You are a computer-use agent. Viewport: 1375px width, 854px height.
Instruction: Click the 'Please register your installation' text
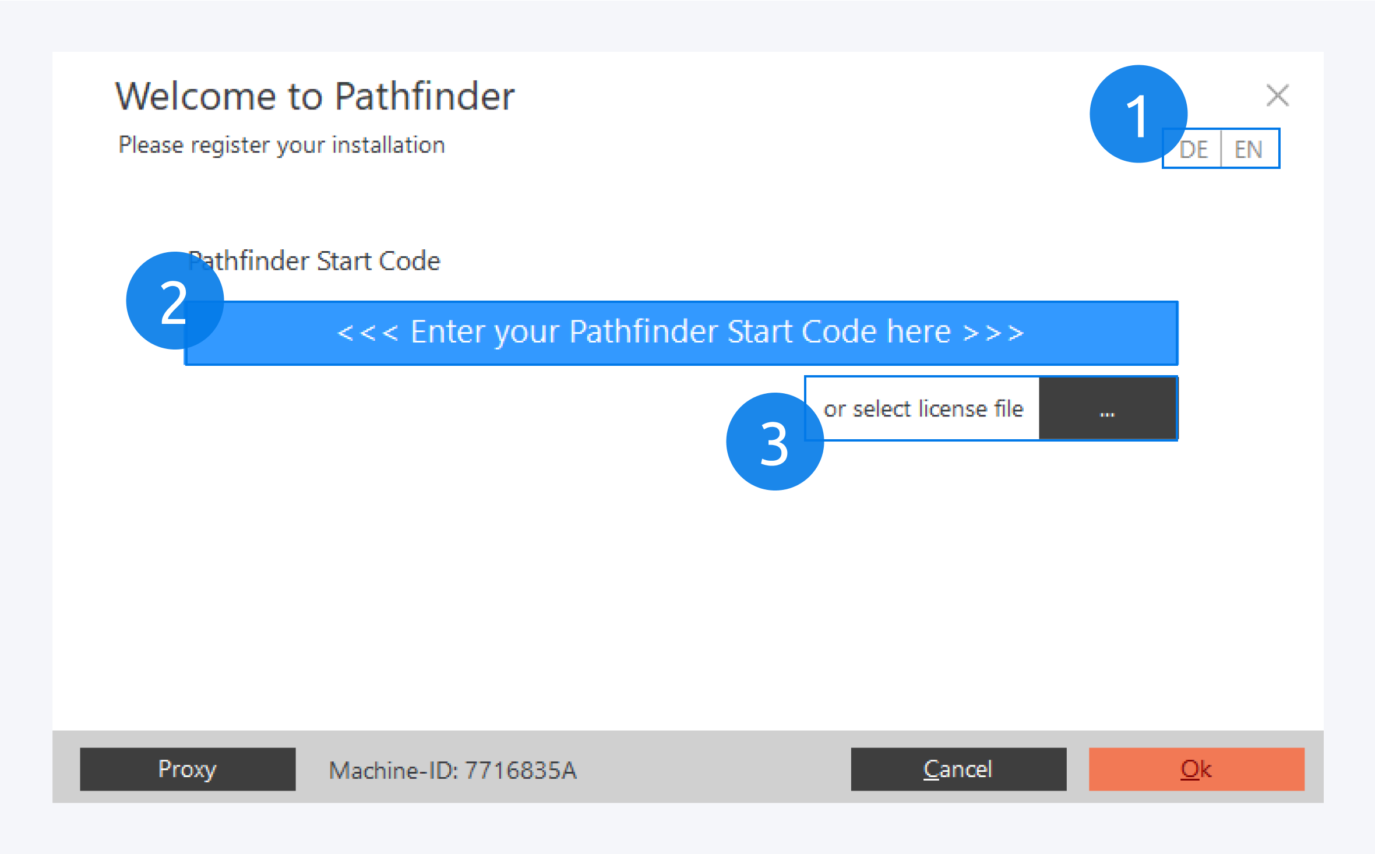click(281, 145)
